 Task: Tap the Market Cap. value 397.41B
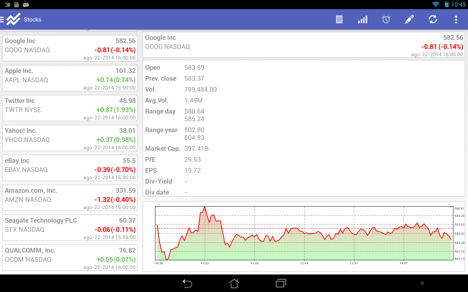click(x=197, y=149)
